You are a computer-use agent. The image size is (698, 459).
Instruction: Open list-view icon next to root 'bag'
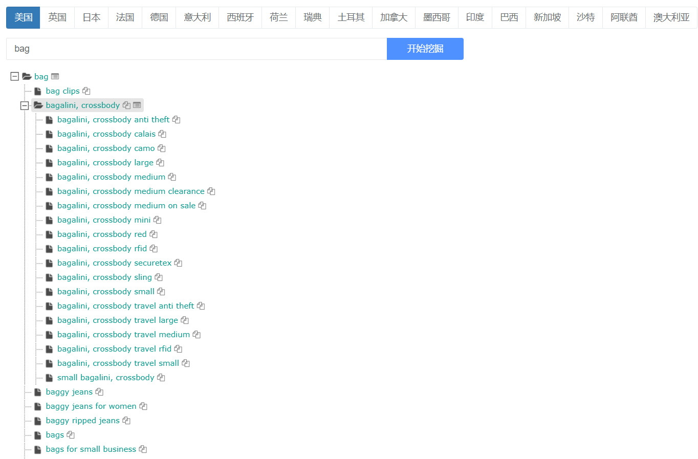click(55, 77)
